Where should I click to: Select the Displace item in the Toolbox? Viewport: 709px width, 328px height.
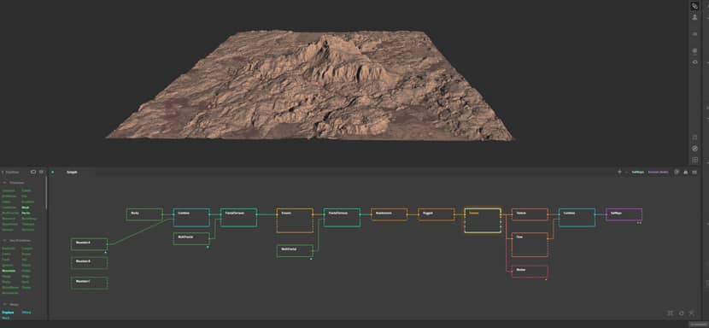[x=8, y=312]
